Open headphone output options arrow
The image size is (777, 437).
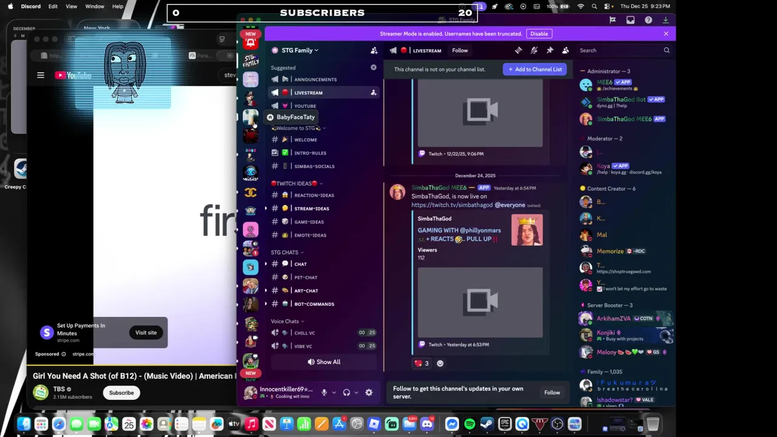pos(356,393)
